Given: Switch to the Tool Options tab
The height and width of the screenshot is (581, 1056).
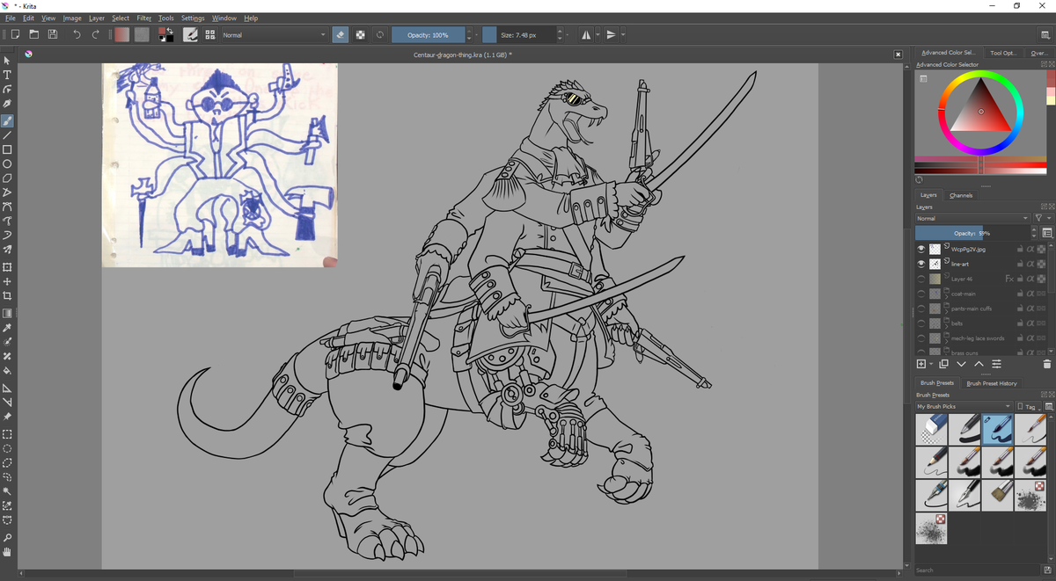Looking at the screenshot, I should pos(1003,53).
